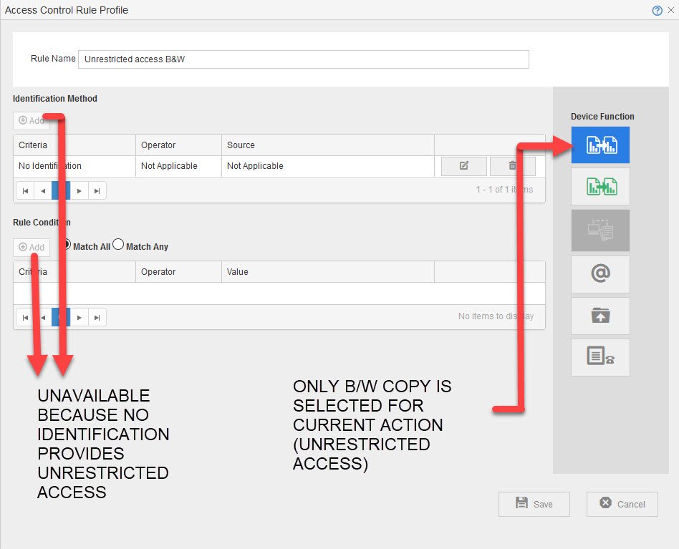Click the Cancel button

pyautogui.click(x=622, y=504)
